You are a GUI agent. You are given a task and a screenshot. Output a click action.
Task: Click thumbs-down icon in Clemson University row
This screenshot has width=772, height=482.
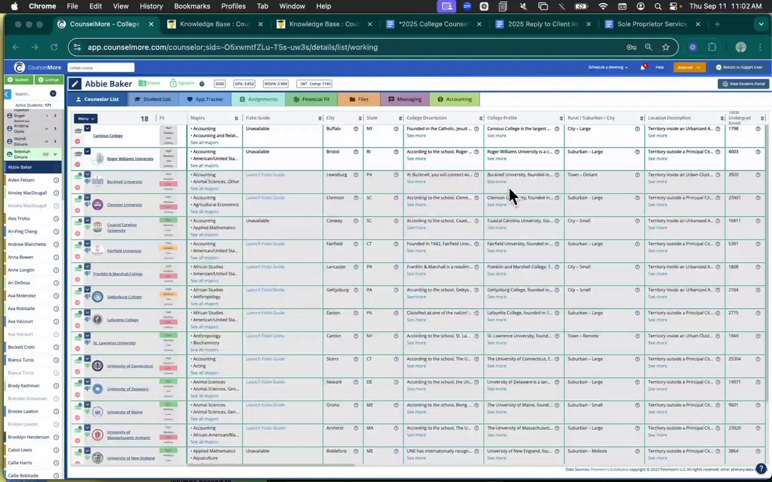pyautogui.click(x=87, y=204)
